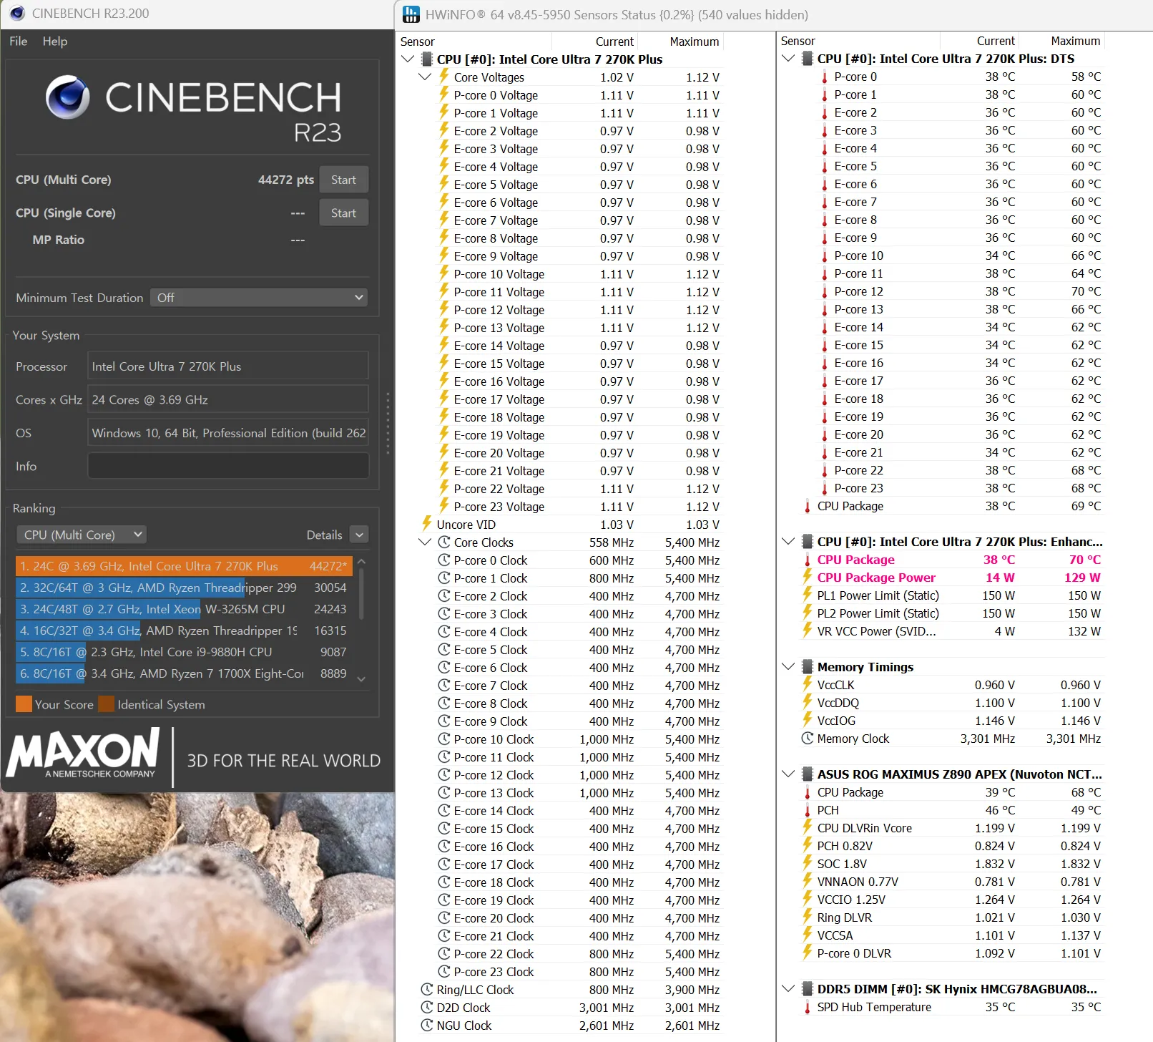
Task: Click the ranking list scrollbar down arrow
Action: click(x=361, y=679)
